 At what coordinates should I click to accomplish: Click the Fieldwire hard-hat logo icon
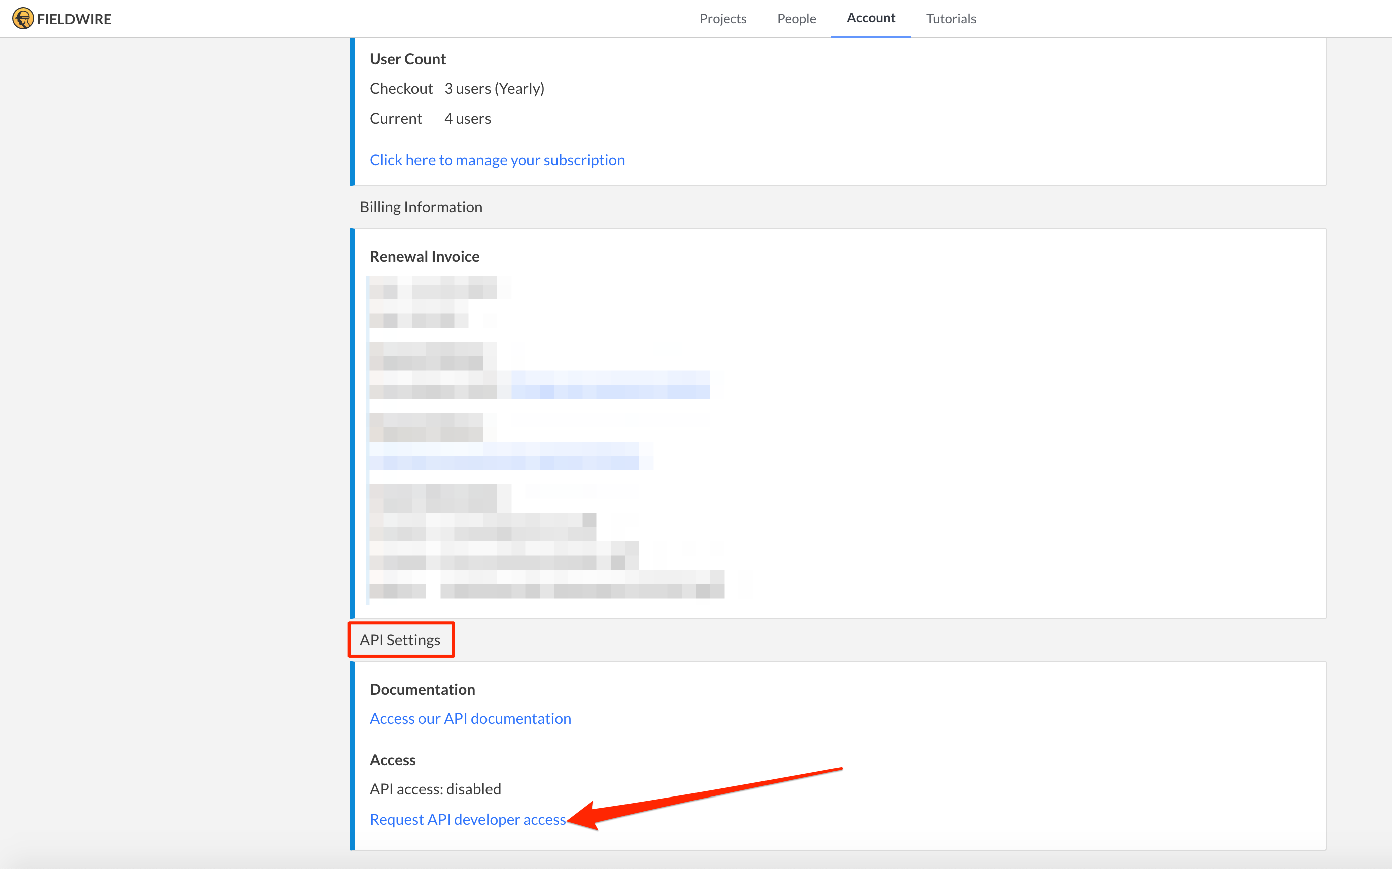pyautogui.click(x=23, y=19)
